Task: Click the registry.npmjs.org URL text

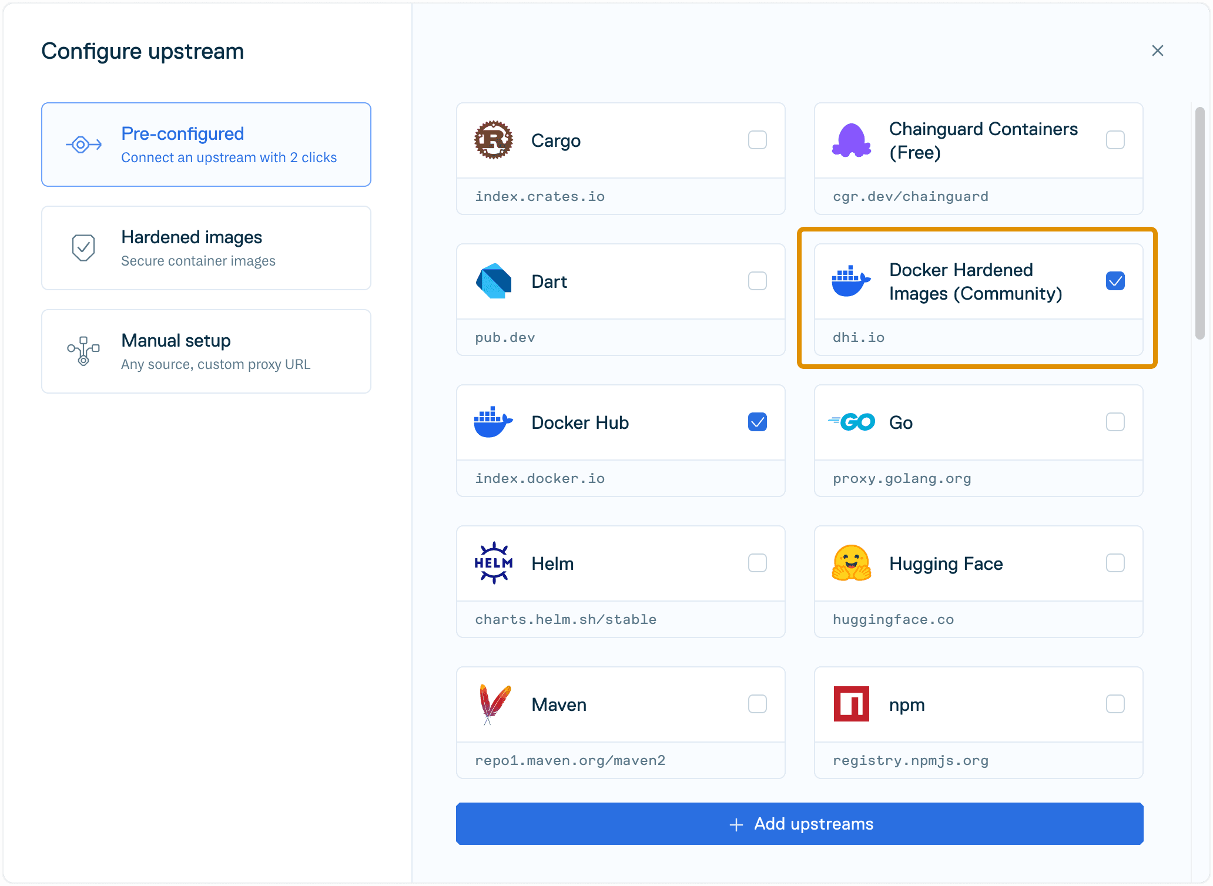Action: [x=910, y=761]
